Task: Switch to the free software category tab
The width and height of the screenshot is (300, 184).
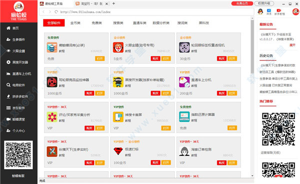Action: tap(96, 23)
